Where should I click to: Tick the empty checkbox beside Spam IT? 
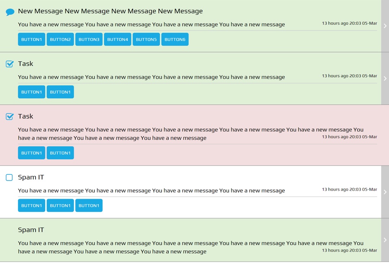pyautogui.click(x=9, y=178)
